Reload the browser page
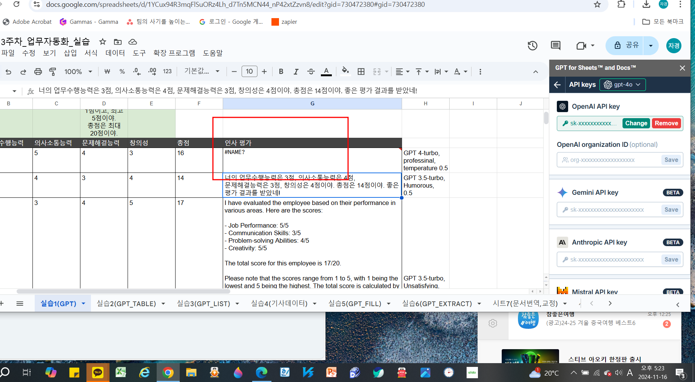The image size is (695, 382). [16, 4]
